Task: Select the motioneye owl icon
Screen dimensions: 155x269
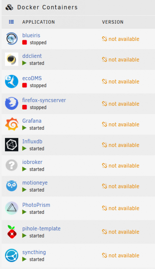Action: pyautogui.click(x=12, y=186)
